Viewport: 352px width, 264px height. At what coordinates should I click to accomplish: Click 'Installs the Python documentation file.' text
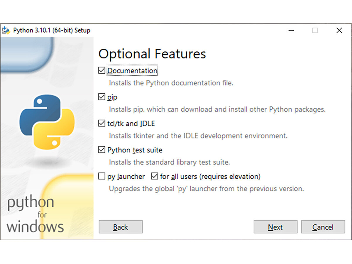[x=171, y=83]
